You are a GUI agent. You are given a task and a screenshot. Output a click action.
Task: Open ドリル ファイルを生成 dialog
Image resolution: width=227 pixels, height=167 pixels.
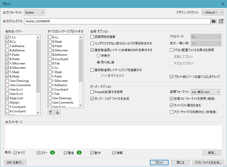208,162
